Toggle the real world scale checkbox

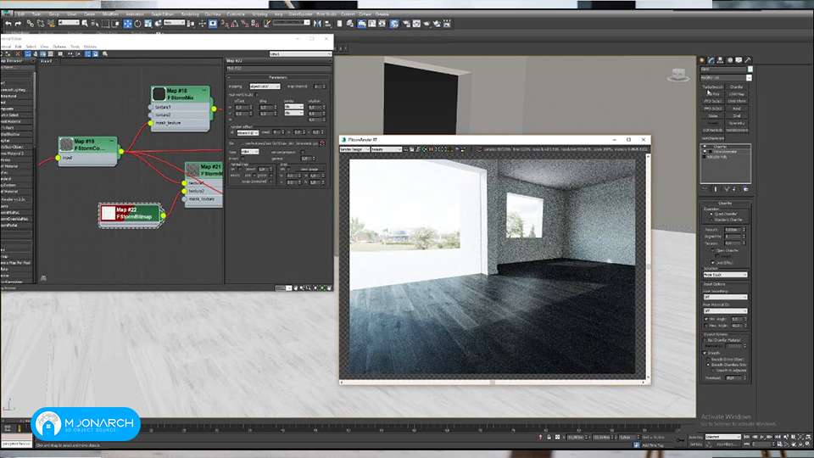[x=256, y=94]
